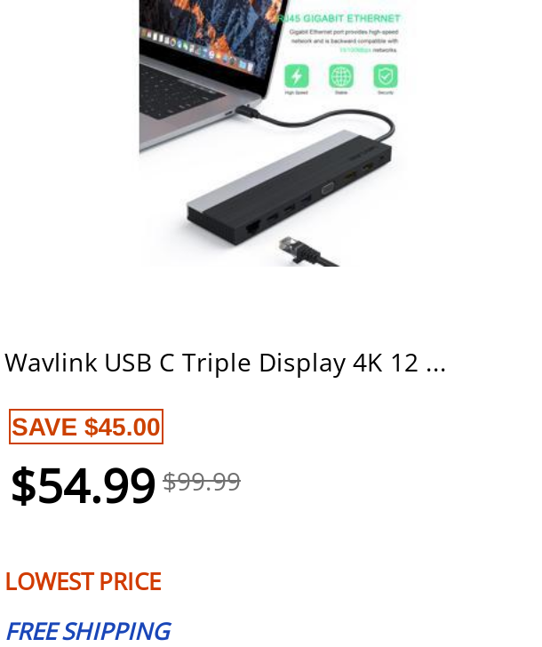Click the FREE SHIPPING label
This screenshot has width=542, height=647.
click(88, 631)
